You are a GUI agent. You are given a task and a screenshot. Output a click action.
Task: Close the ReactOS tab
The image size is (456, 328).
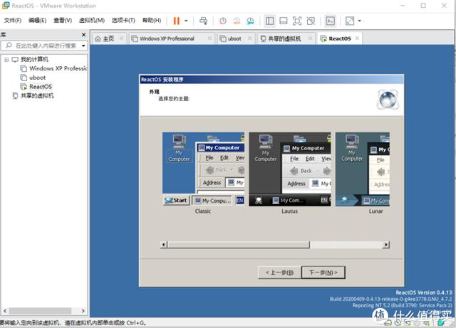coord(357,38)
